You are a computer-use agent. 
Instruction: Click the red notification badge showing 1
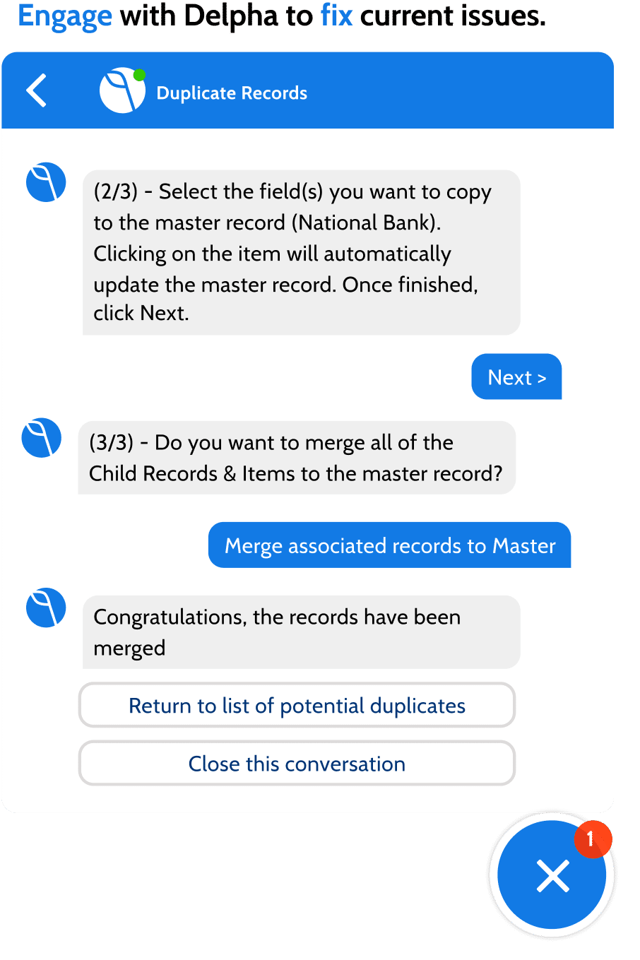(x=592, y=839)
